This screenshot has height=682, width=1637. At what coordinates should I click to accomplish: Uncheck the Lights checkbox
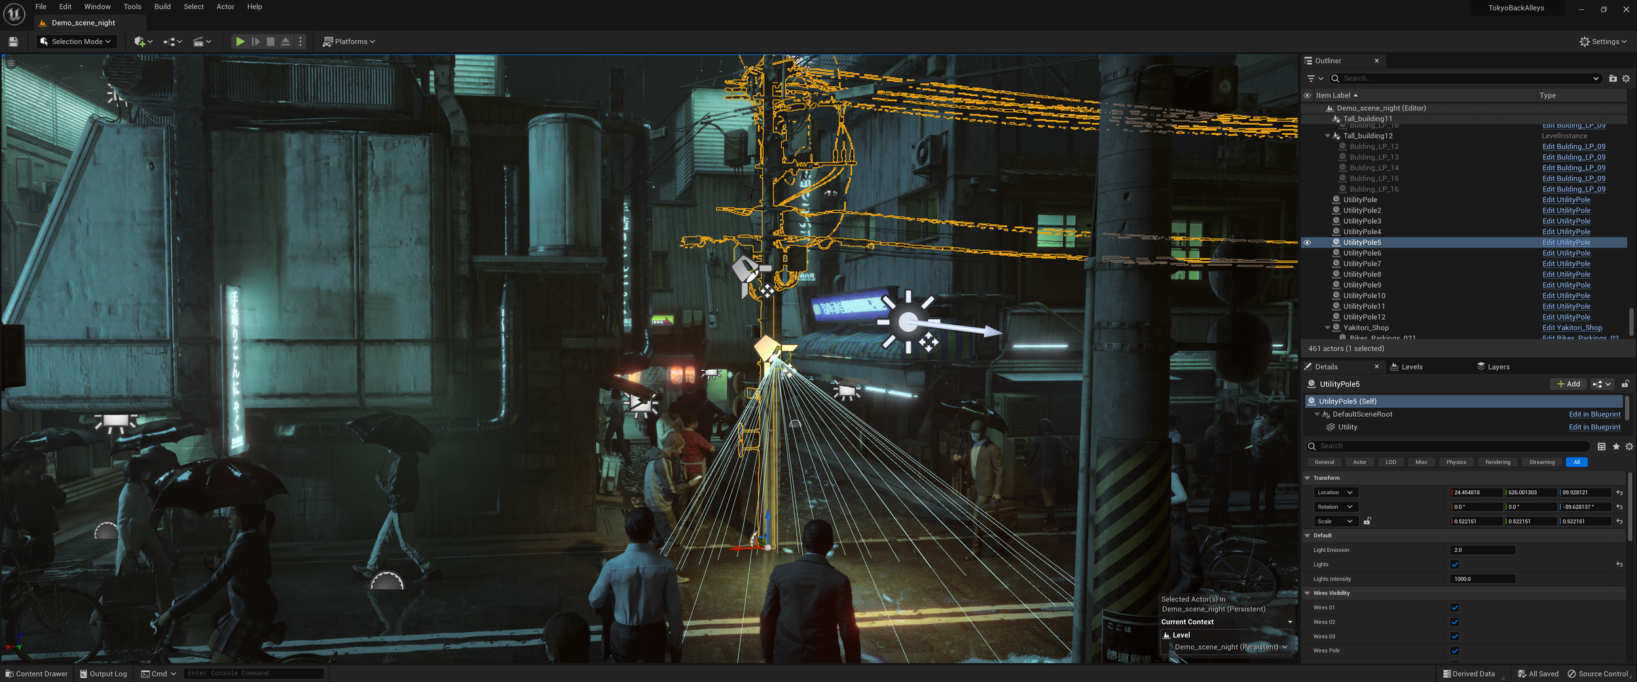coord(1454,564)
